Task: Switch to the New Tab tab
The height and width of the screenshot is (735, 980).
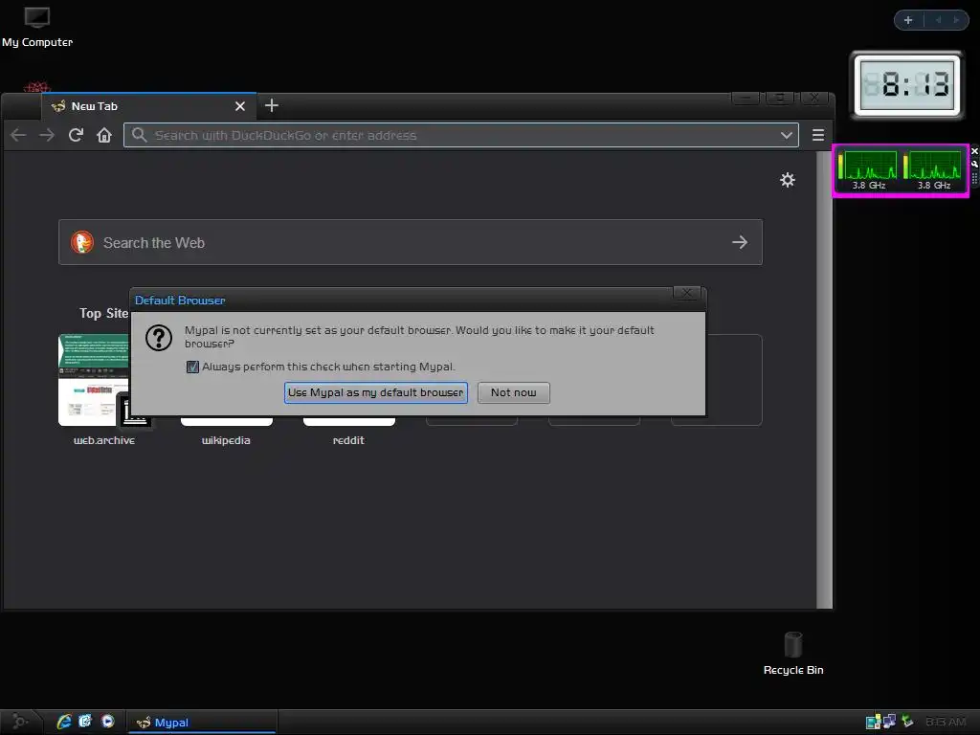Action: pyautogui.click(x=148, y=106)
